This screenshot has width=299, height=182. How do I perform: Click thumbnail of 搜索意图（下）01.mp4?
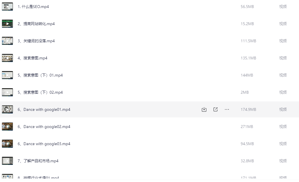(x=7, y=75)
